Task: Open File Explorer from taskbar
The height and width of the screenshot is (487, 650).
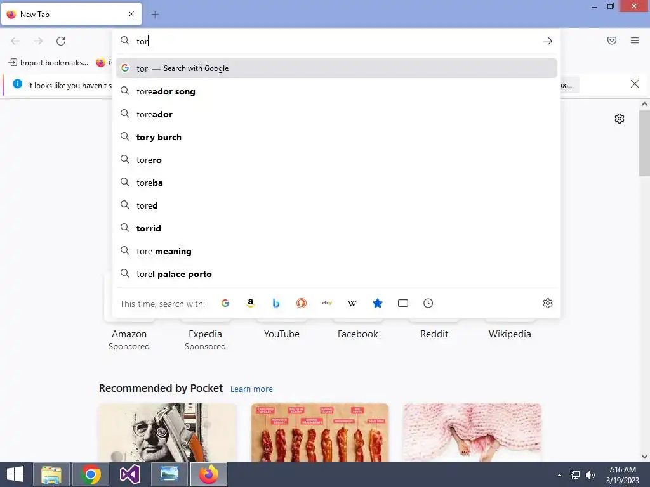Action: point(51,474)
